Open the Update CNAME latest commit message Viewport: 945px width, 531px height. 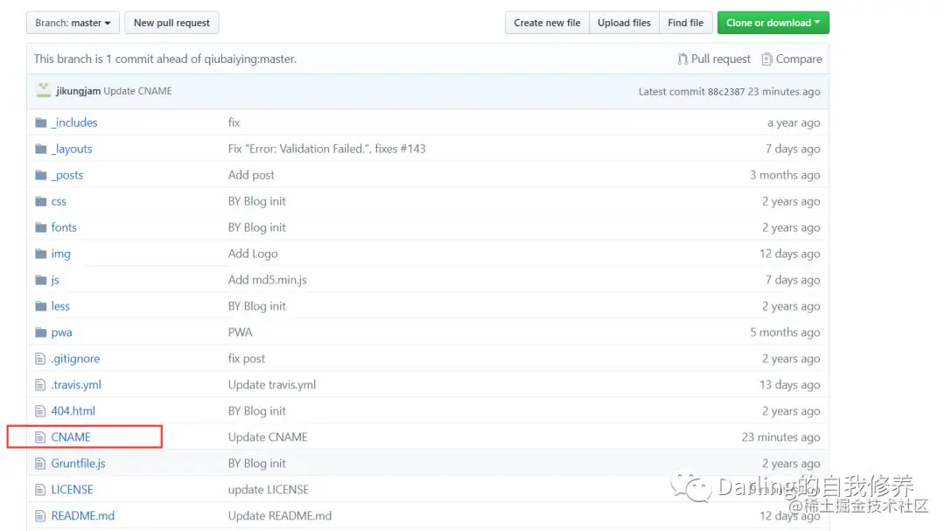(x=137, y=91)
